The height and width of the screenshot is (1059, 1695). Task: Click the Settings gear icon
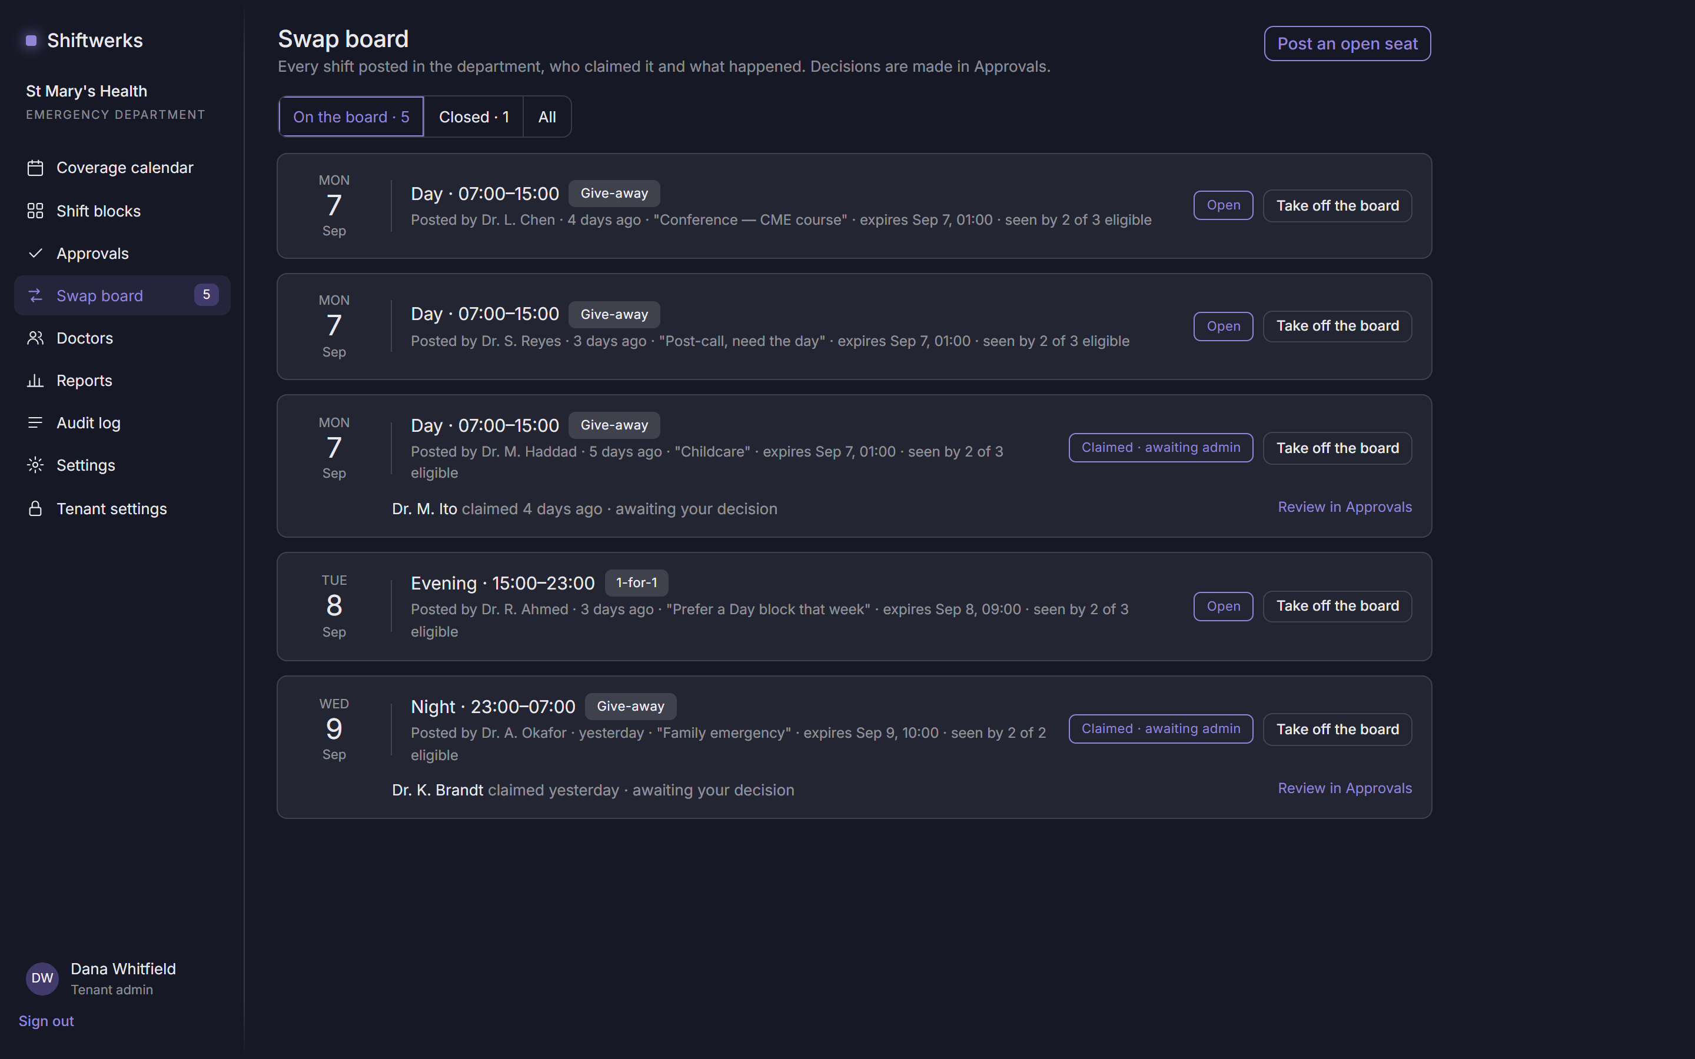(35, 465)
